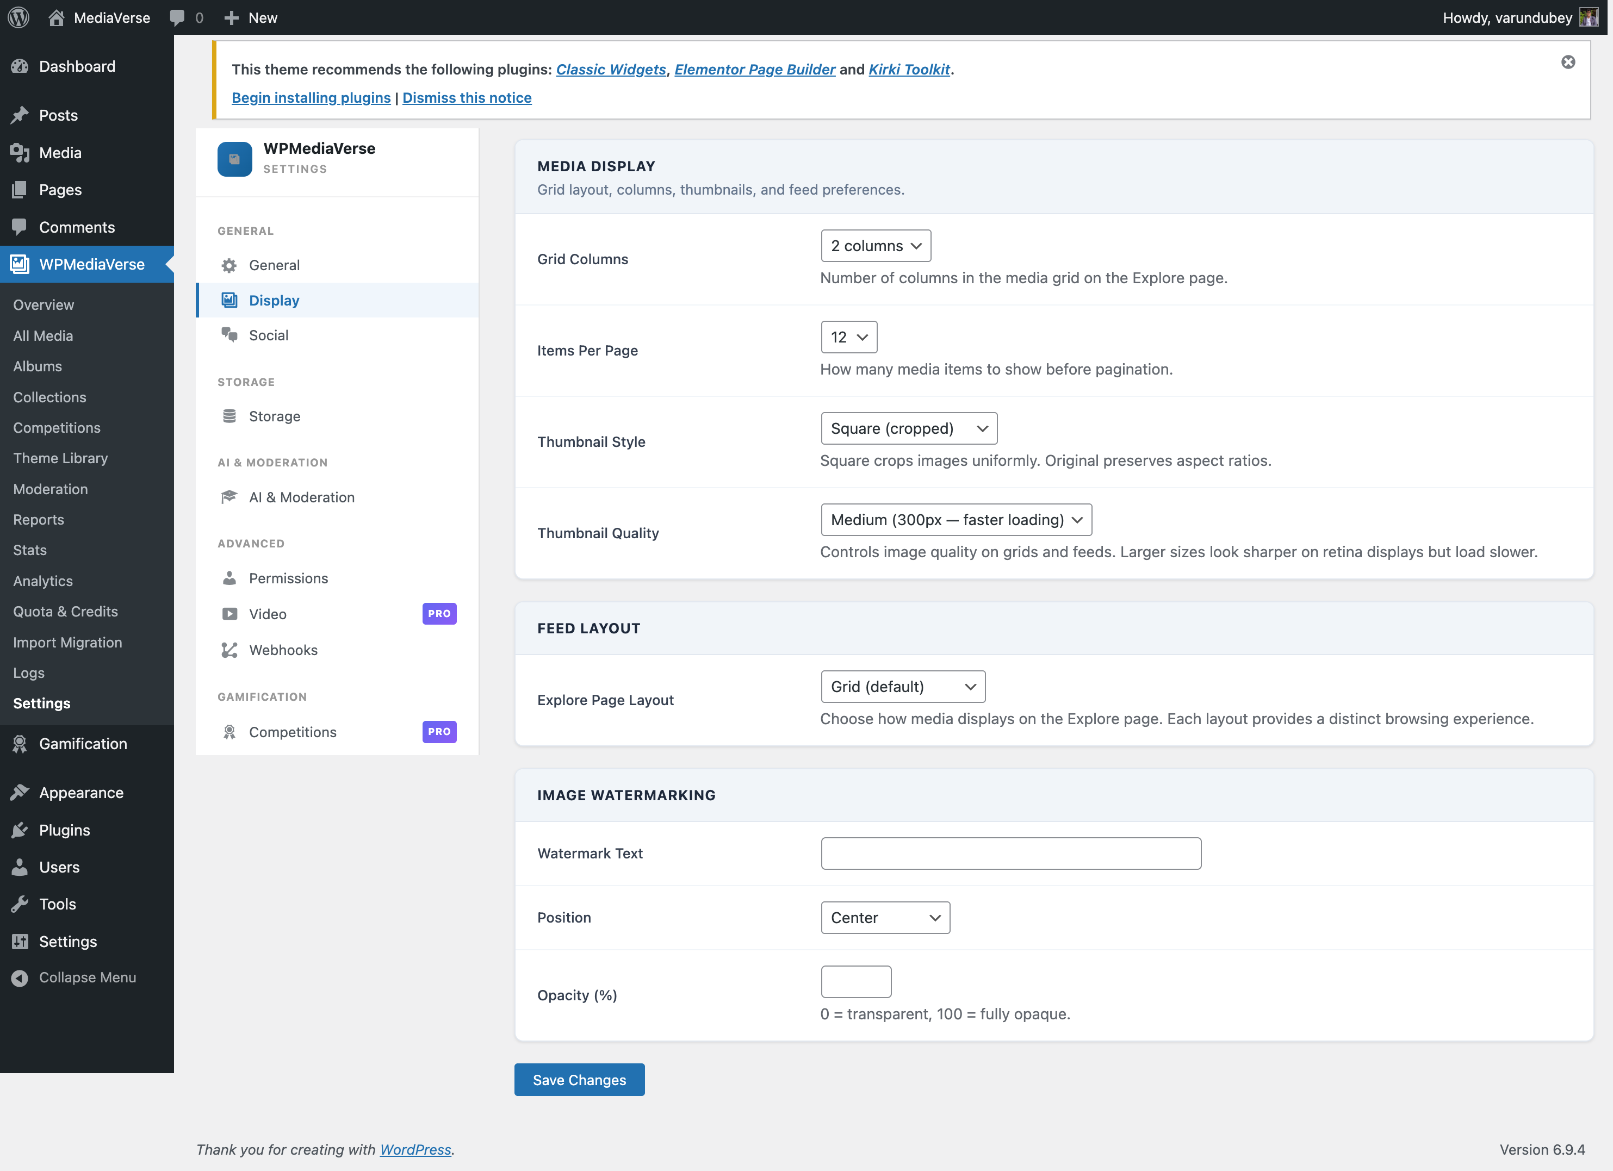Click the WordPress logo in the admin bar

(x=18, y=17)
